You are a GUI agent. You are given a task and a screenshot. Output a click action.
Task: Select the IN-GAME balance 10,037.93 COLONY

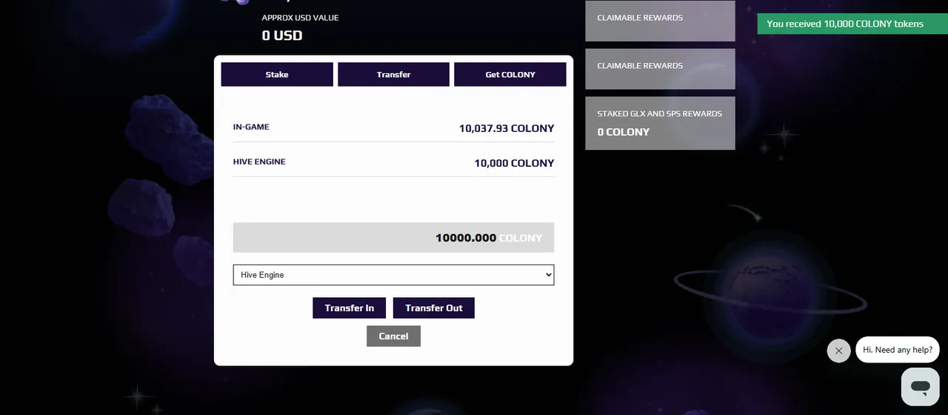(507, 128)
